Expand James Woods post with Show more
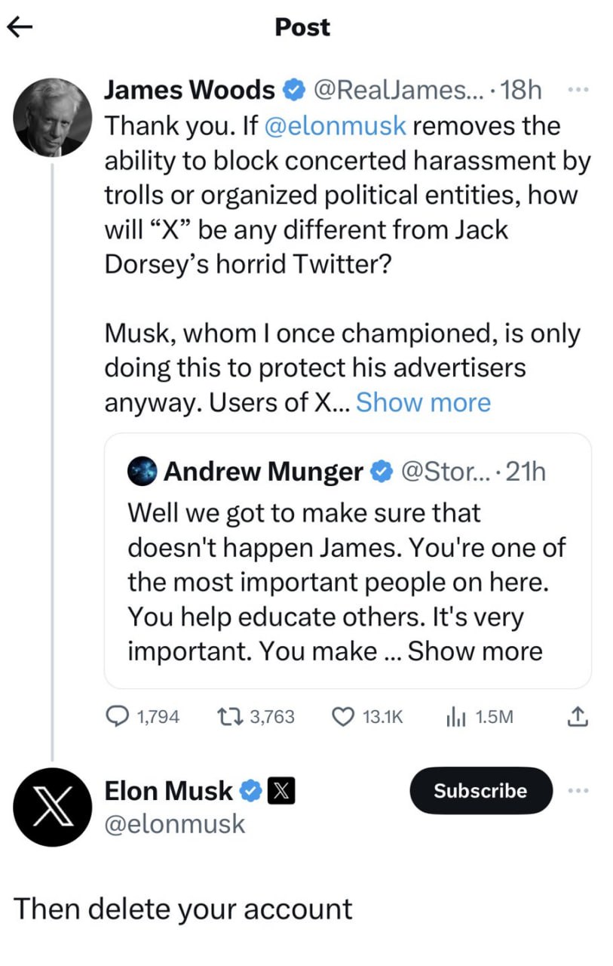The width and height of the screenshot is (613, 966). (x=423, y=402)
